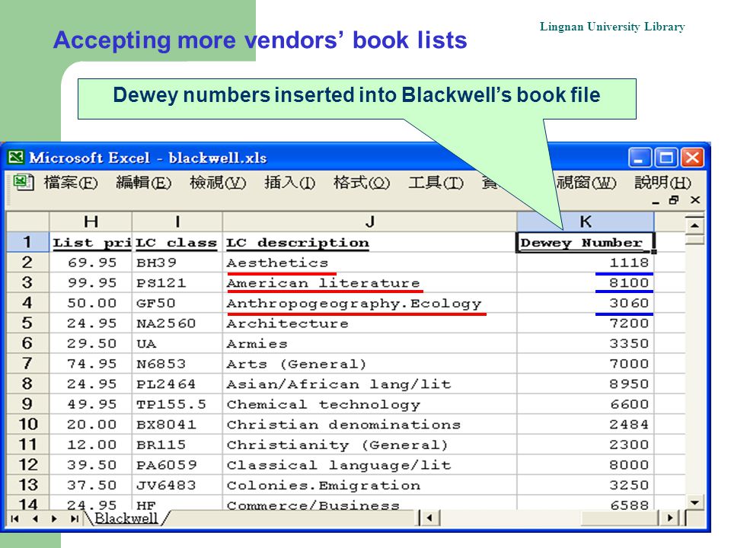Open the 檔案(F) File menu

pos(71,182)
